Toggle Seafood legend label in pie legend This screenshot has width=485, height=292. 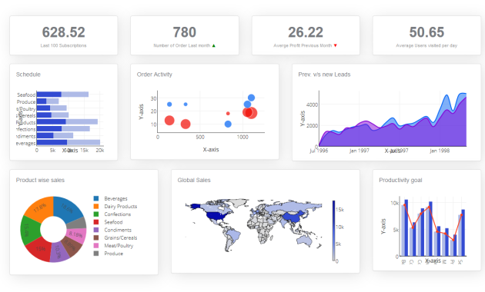point(113,222)
